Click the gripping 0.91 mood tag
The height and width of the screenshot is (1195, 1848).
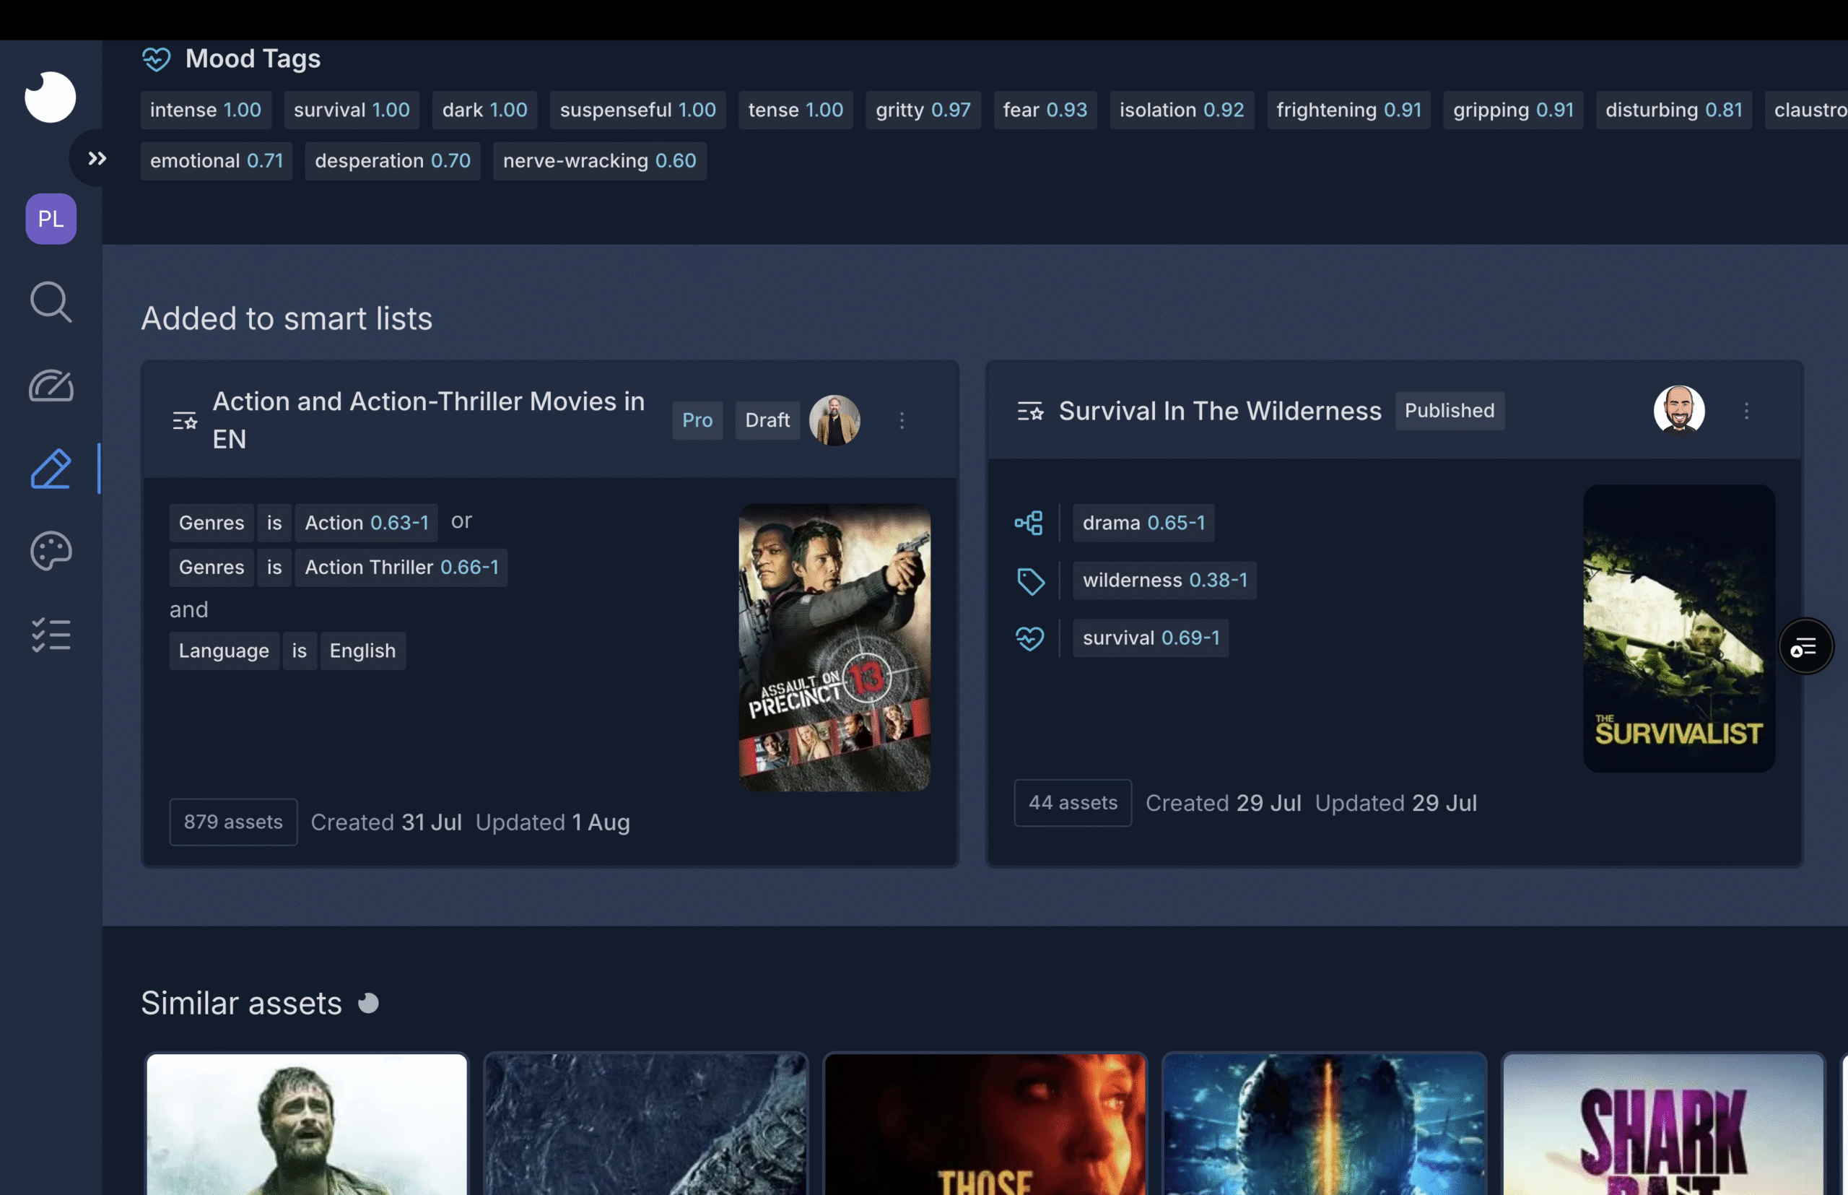tap(1513, 110)
